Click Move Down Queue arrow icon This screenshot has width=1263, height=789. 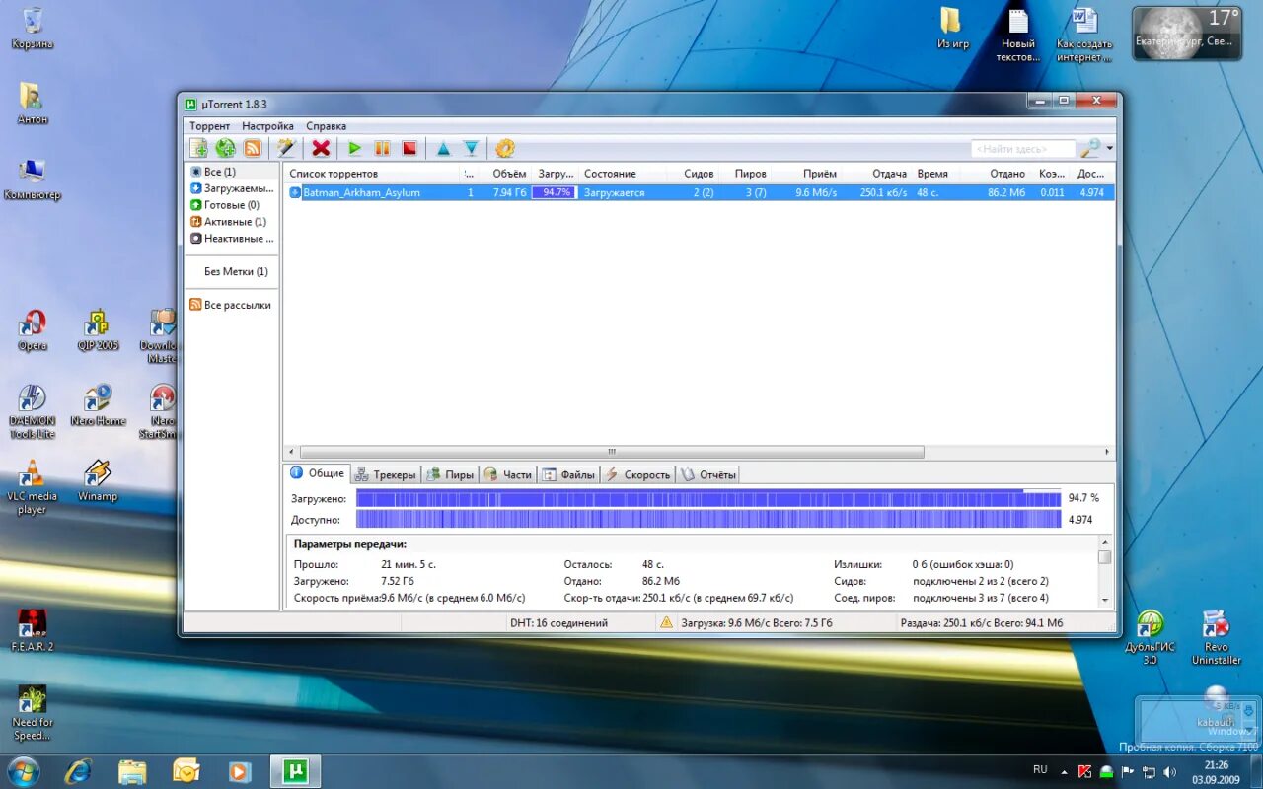coord(471,148)
